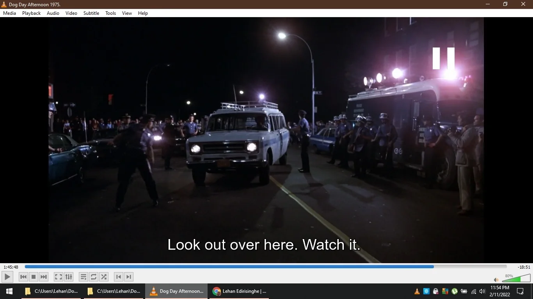Screen dimensions: 533x299
Task: Open the View menu
Action: click(x=127, y=13)
